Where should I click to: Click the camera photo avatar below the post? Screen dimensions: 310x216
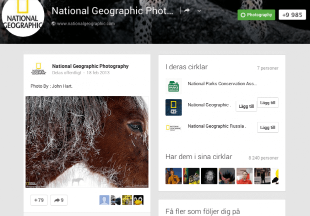pos(115,200)
